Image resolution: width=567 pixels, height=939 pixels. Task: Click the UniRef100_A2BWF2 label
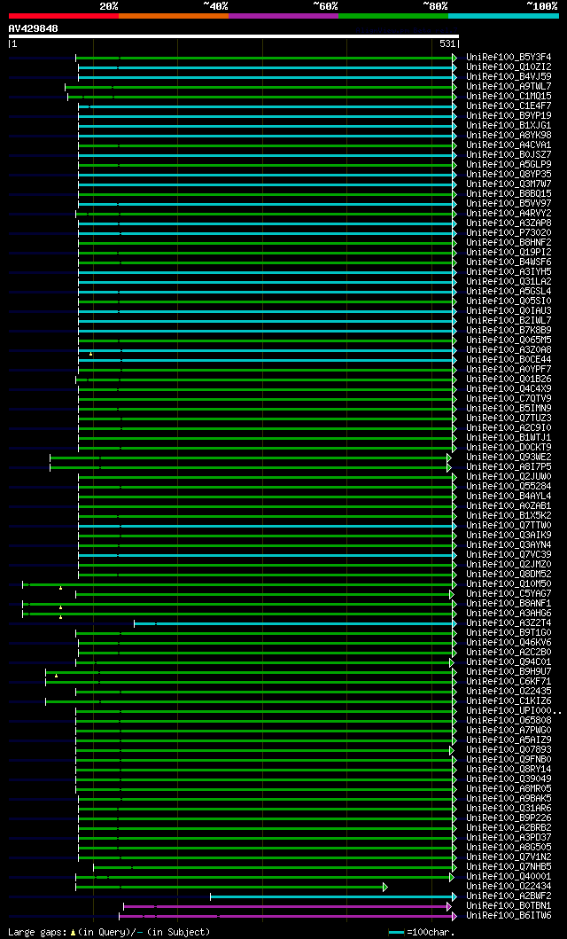[x=509, y=896]
